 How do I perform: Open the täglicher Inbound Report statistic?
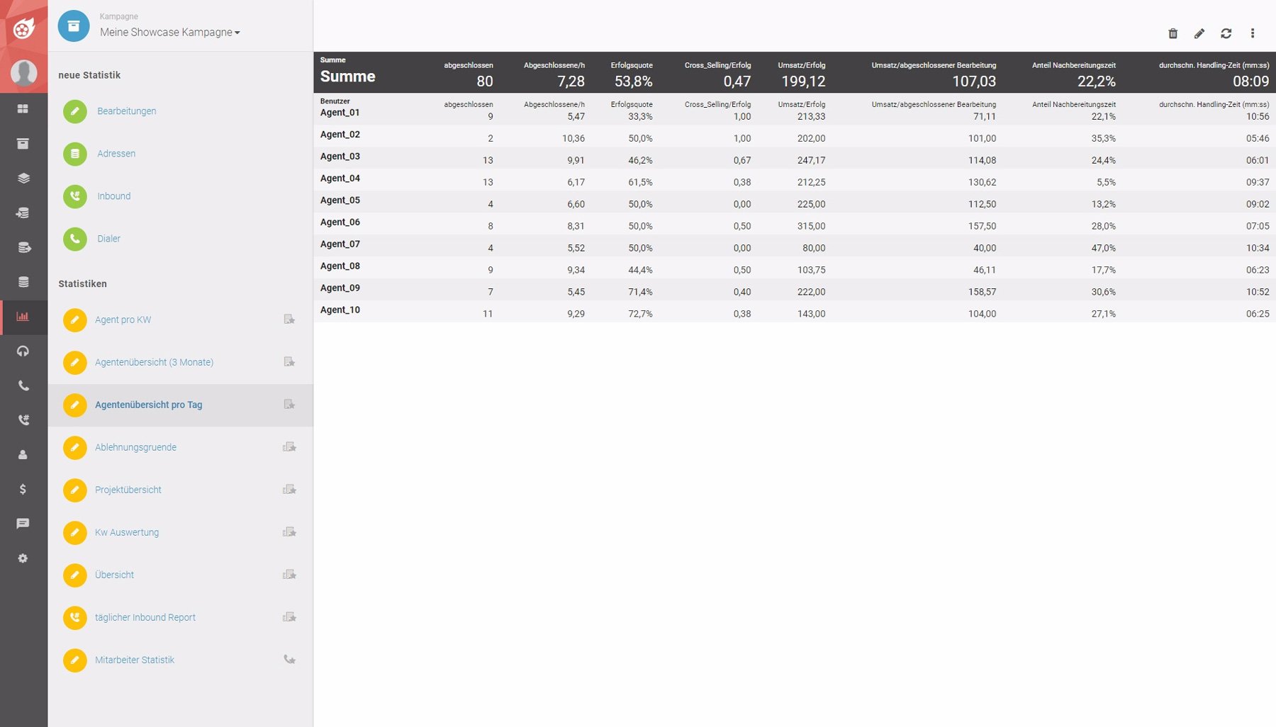tap(145, 617)
